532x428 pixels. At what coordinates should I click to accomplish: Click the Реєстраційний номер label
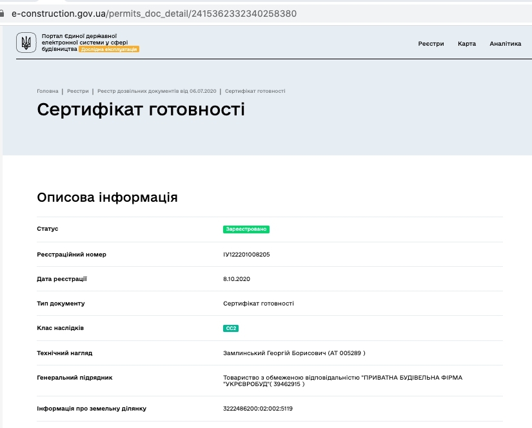tap(72, 255)
